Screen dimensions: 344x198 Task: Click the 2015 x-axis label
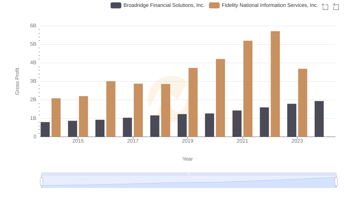pos(78,141)
